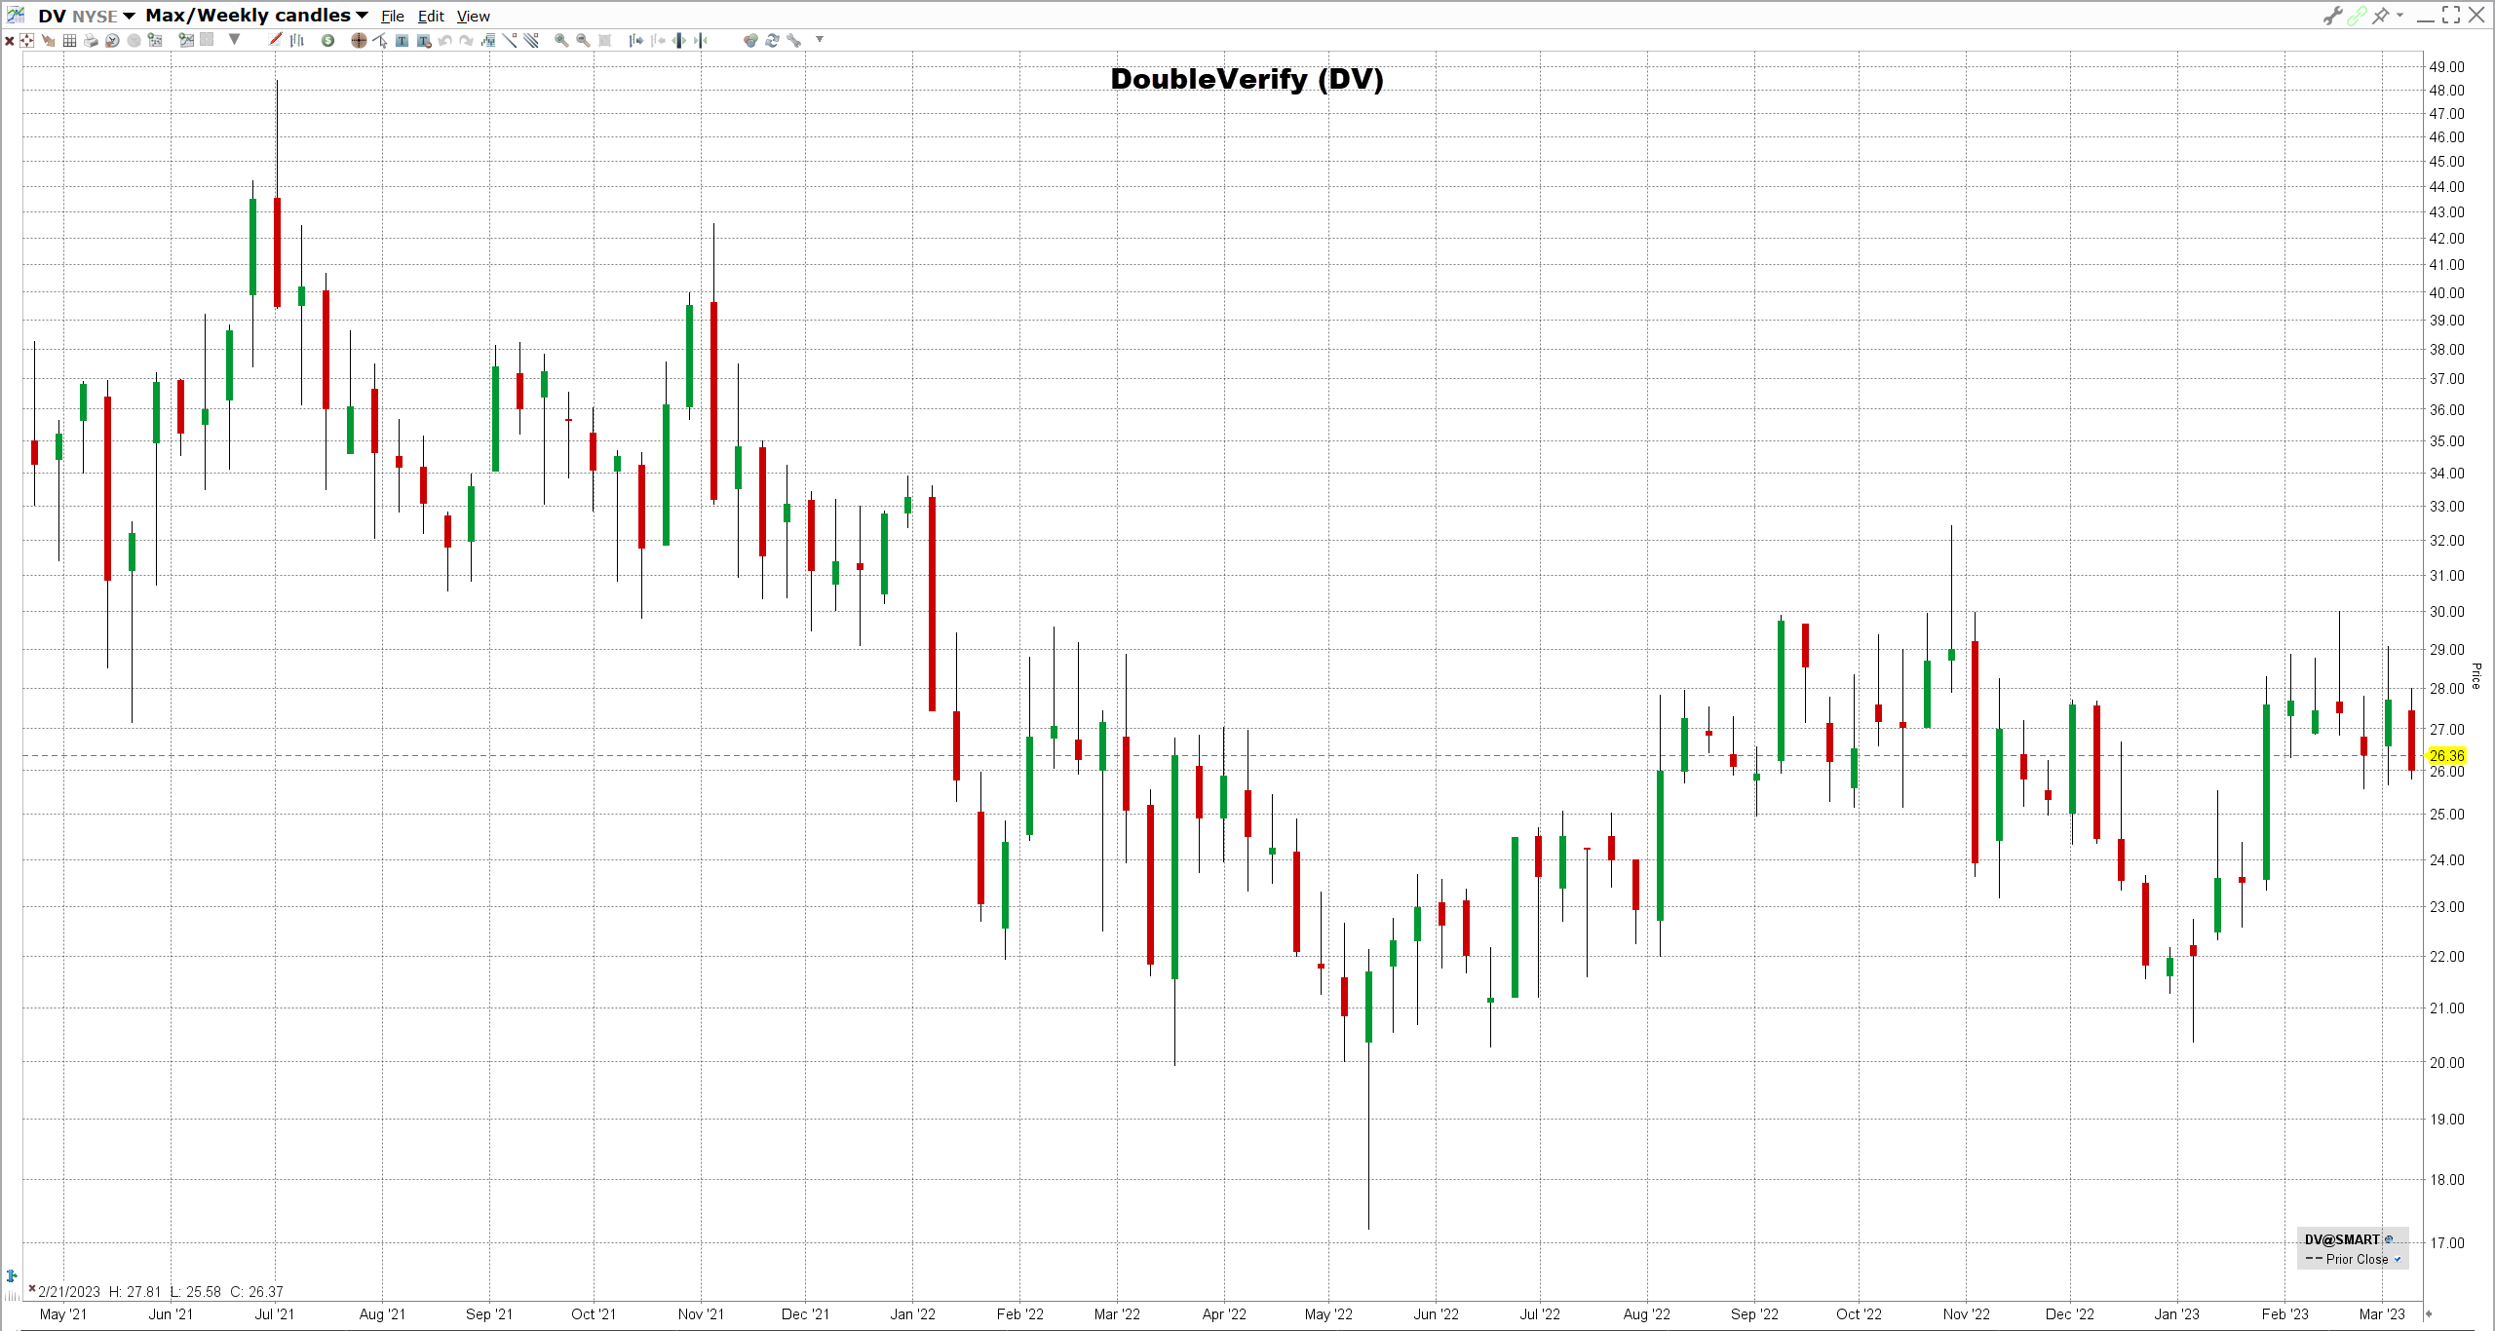Click the printer icon to print chart
The width and height of the screenshot is (2495, 1331).
tap(91, 40)
